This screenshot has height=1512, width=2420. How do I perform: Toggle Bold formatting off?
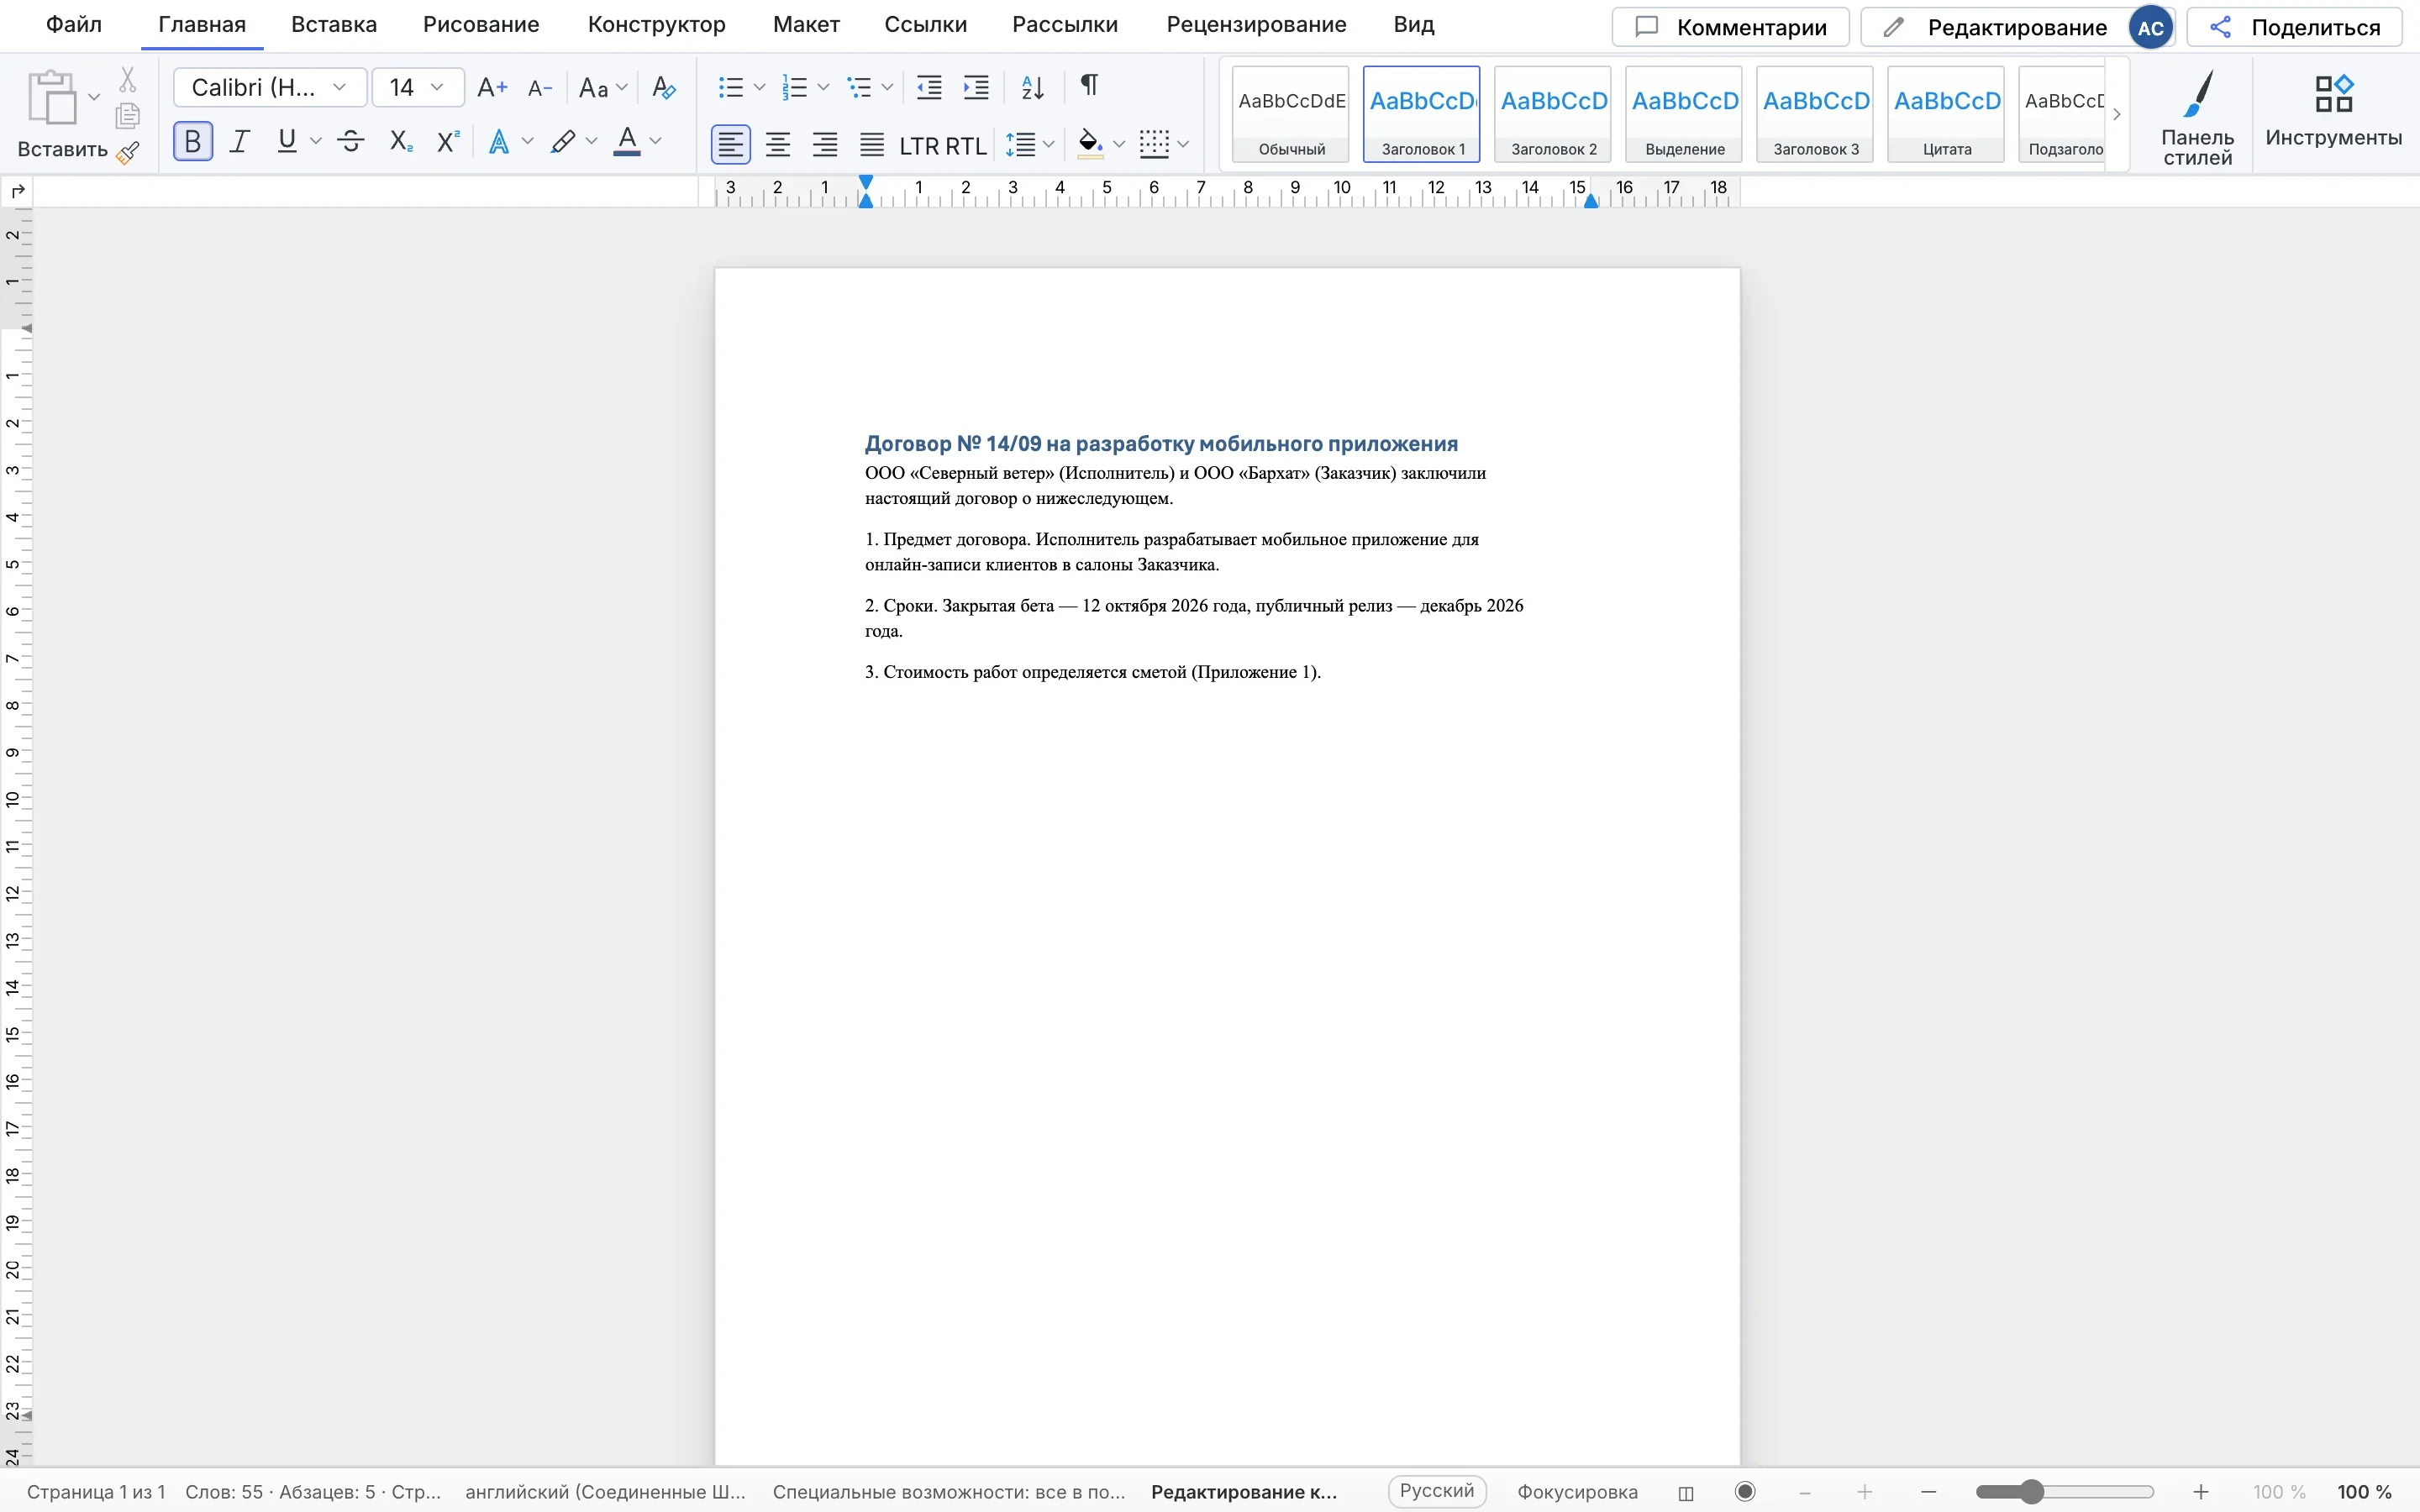click(193, 141)
